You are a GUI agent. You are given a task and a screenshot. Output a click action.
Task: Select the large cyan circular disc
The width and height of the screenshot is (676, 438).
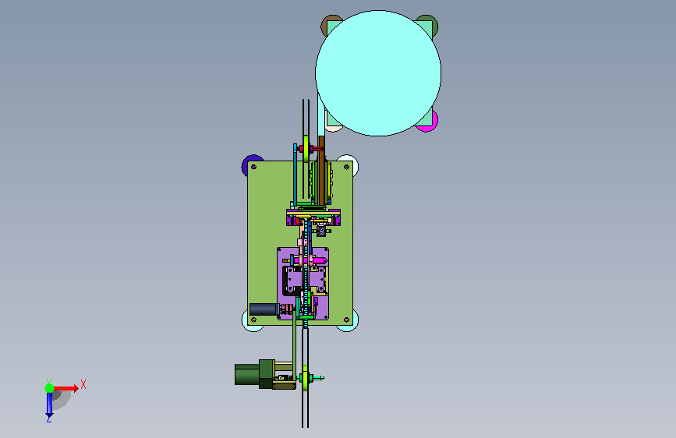point(378,73)
